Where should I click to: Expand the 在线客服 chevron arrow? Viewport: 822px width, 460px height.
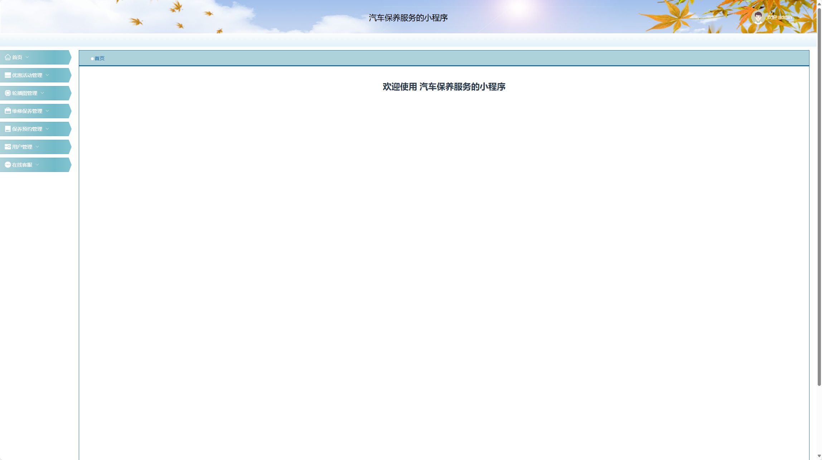[37, 165]
